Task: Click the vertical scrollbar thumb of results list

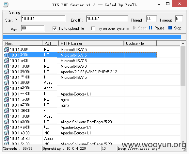Action: [x=183, y=66]
